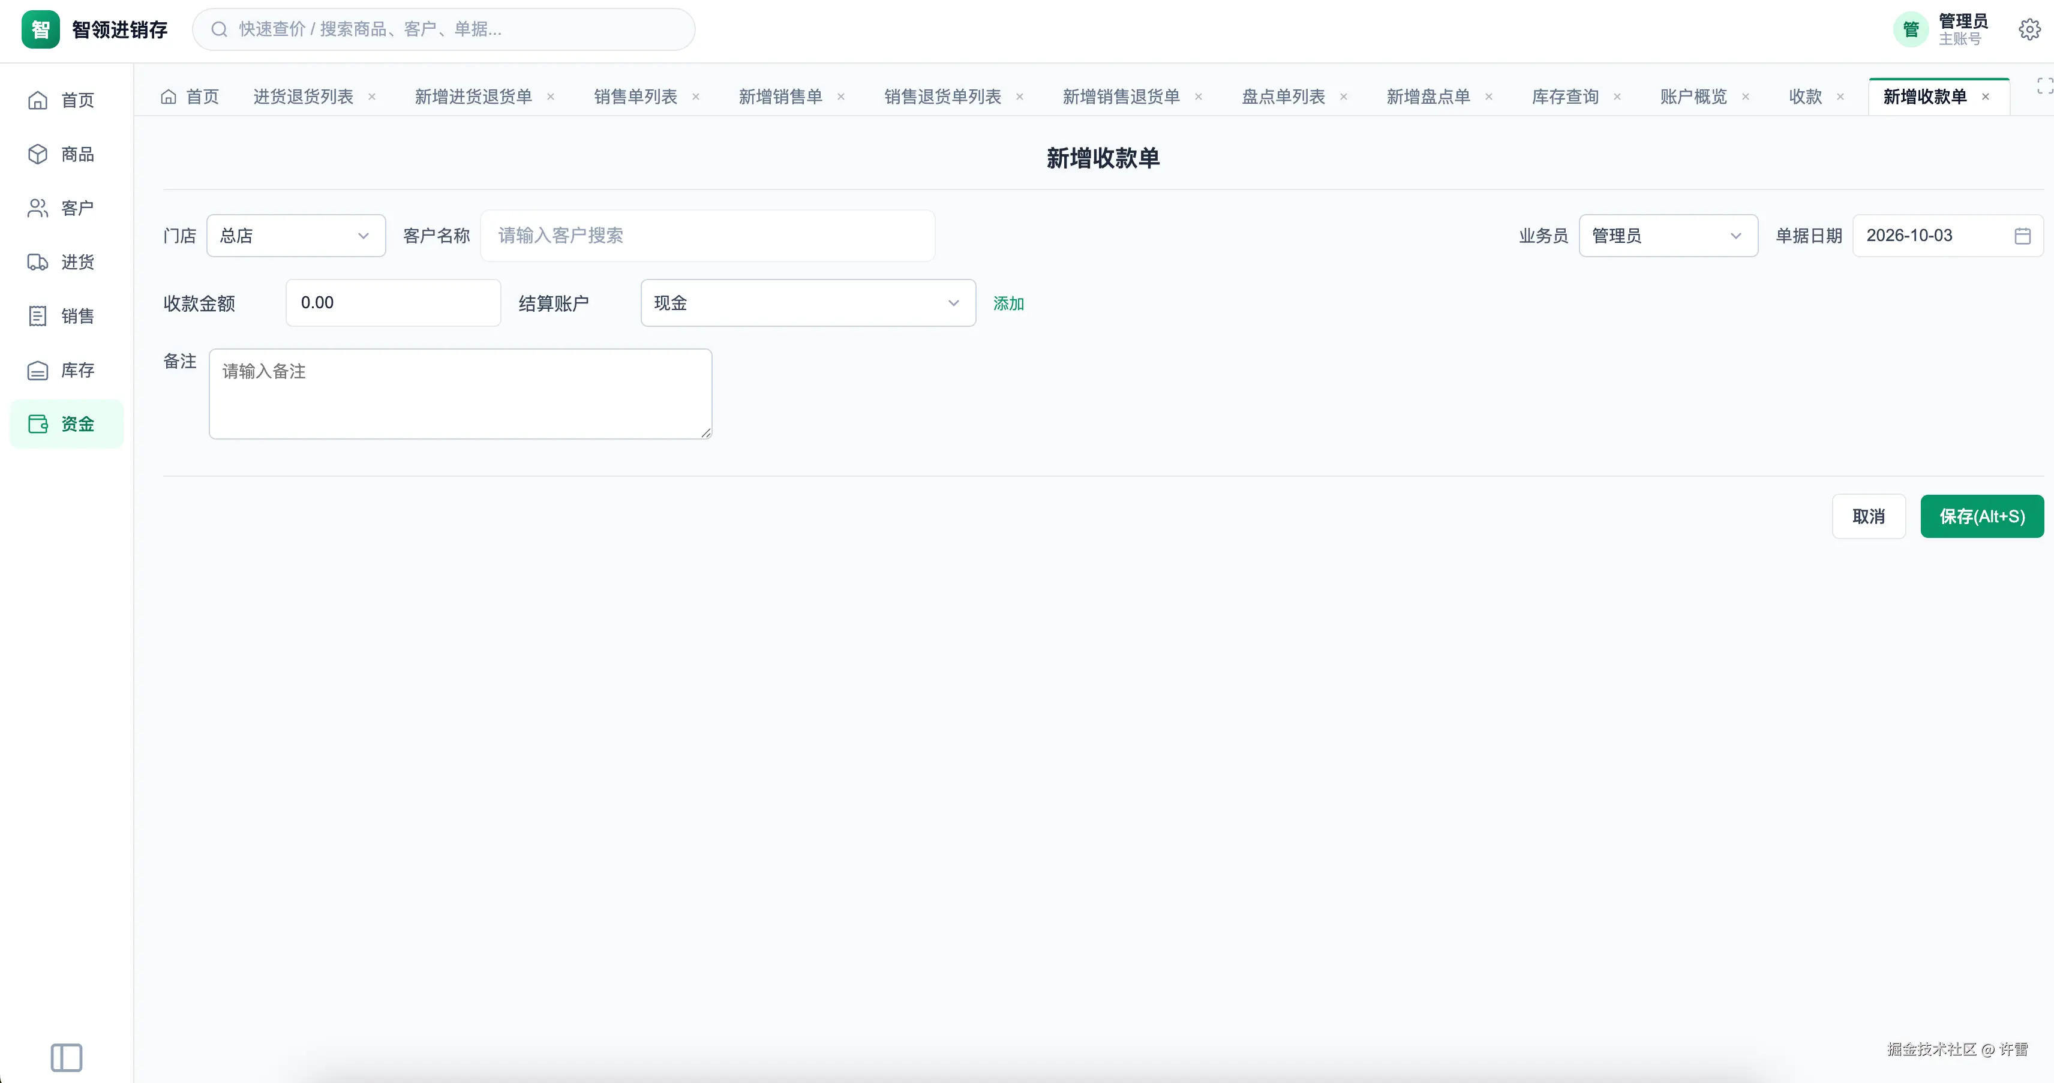Switch to the 新增销售单 tab
This screenshot has width=2054, height=1083.
(x=780, y=97)
